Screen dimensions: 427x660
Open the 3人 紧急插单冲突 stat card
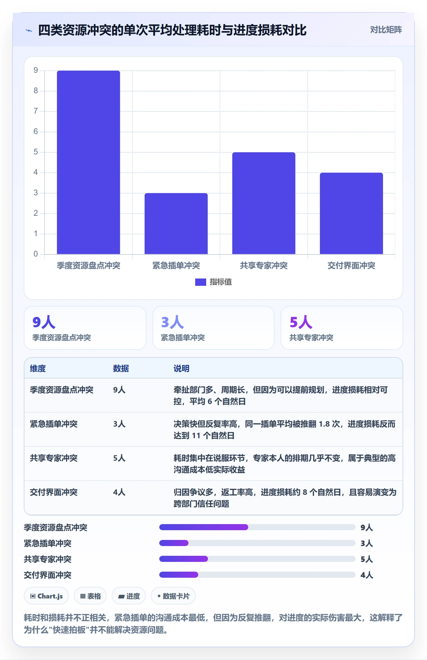pyautogui.click(x=213, y=328)
